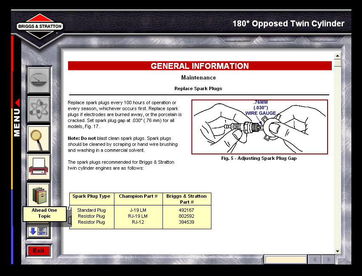The height and width of the screenshot is (276, 362).
Task: Click the 'RJ-12' part number
Action: [138, 222]
